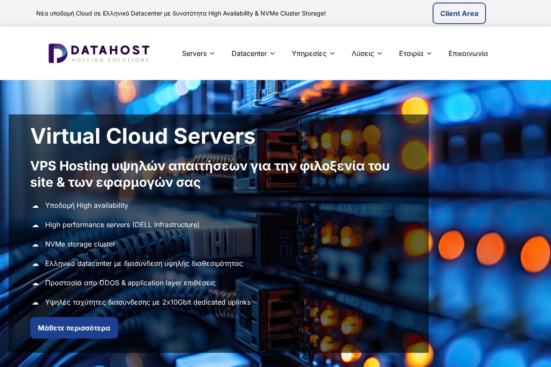Click the Datahost logo
551x367 pixels.
point(98,53)
